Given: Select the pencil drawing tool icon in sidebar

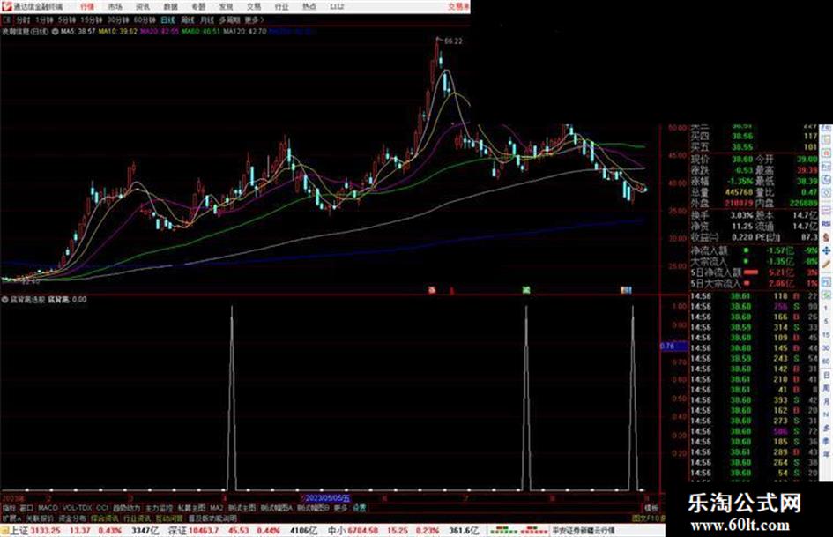Looking at the screenshot, I should (x=827, y=264).
